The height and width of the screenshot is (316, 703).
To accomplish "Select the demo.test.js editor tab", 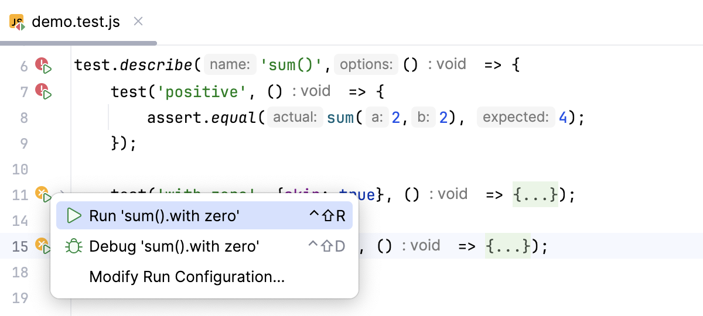I will pos(76,22).
